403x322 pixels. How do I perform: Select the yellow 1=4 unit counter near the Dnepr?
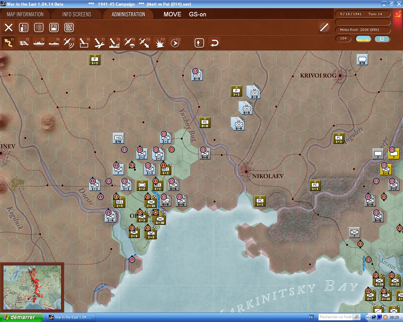[x=386, y=169]
